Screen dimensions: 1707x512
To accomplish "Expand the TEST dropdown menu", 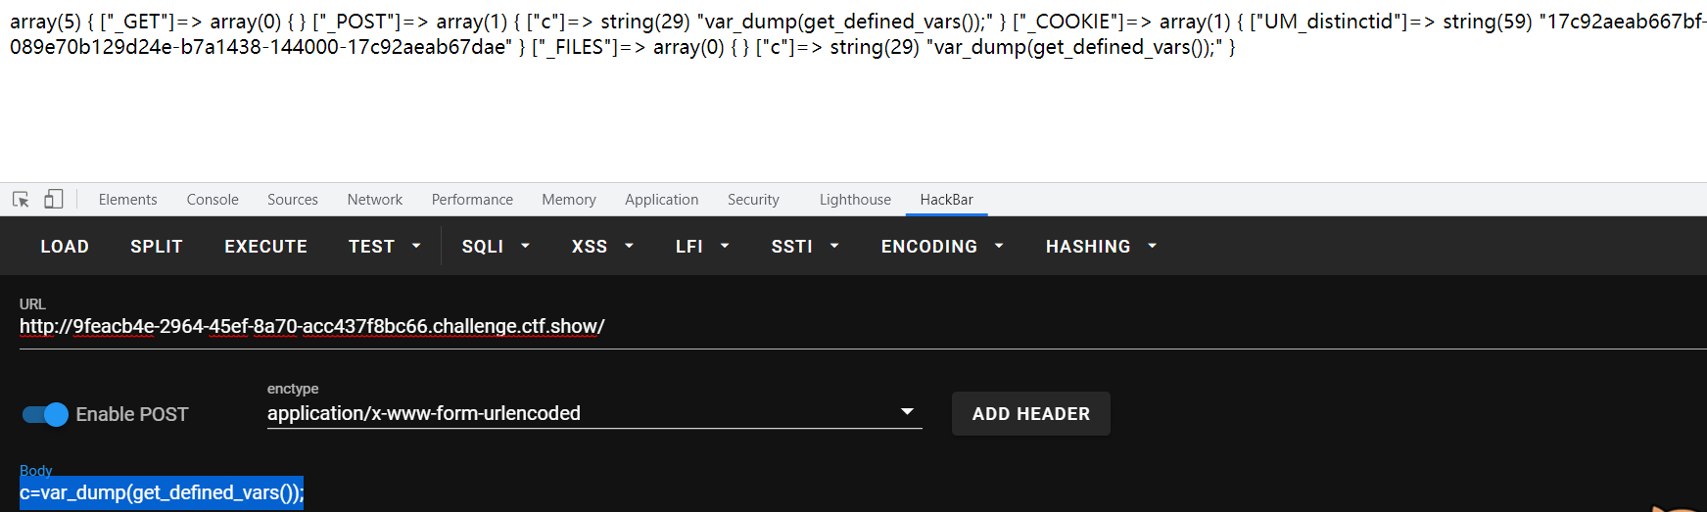I will (384, 247).
